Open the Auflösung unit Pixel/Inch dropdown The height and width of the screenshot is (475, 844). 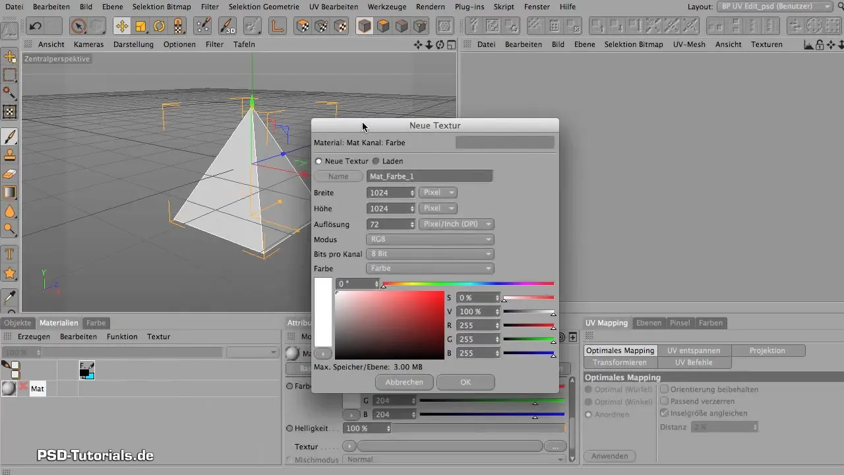coord(456,224)
